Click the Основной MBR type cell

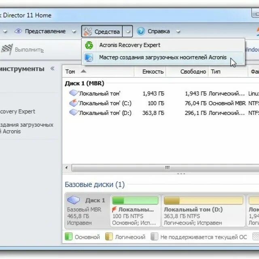tap(227, 104)
